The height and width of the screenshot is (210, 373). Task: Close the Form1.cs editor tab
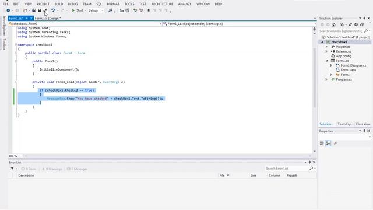31,18
